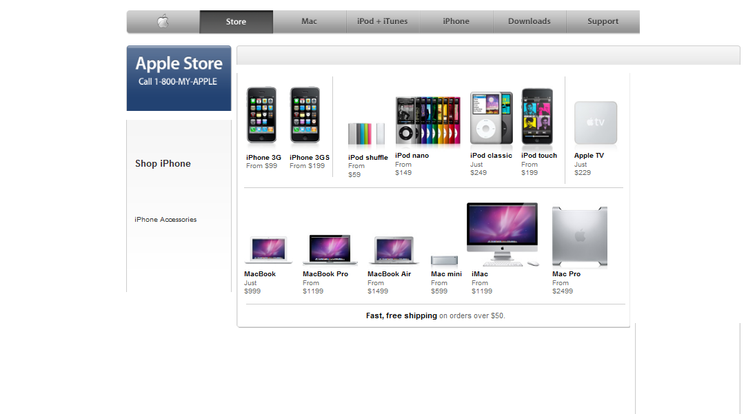Open the iPhone 3GS product image

[x=305, y=115]
